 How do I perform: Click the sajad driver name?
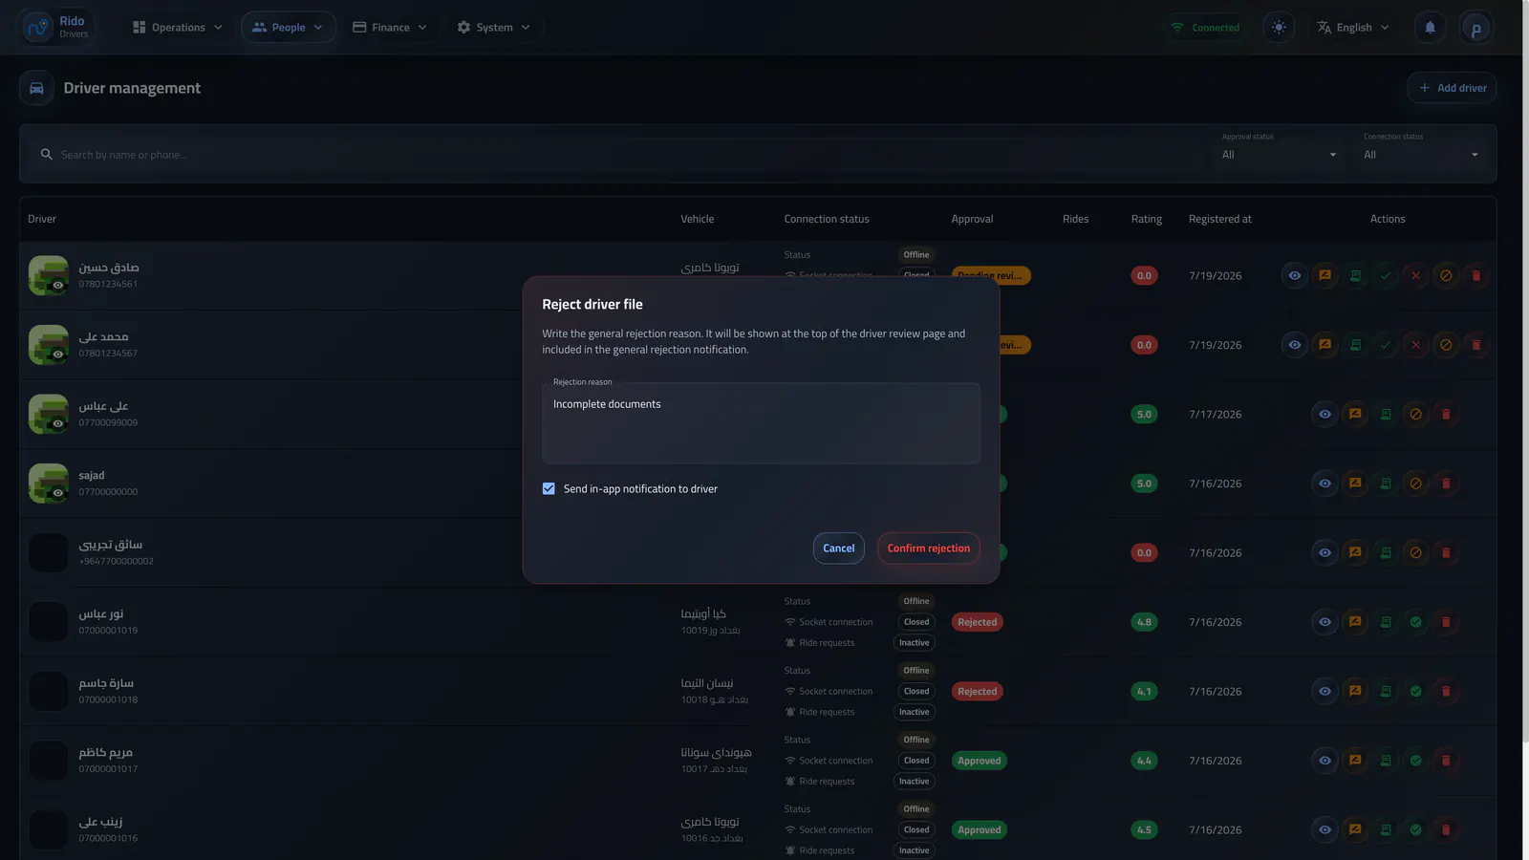[92, 475]
